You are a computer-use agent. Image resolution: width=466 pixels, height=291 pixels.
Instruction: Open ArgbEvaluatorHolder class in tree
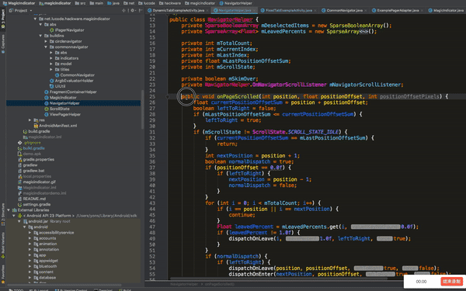71,81
